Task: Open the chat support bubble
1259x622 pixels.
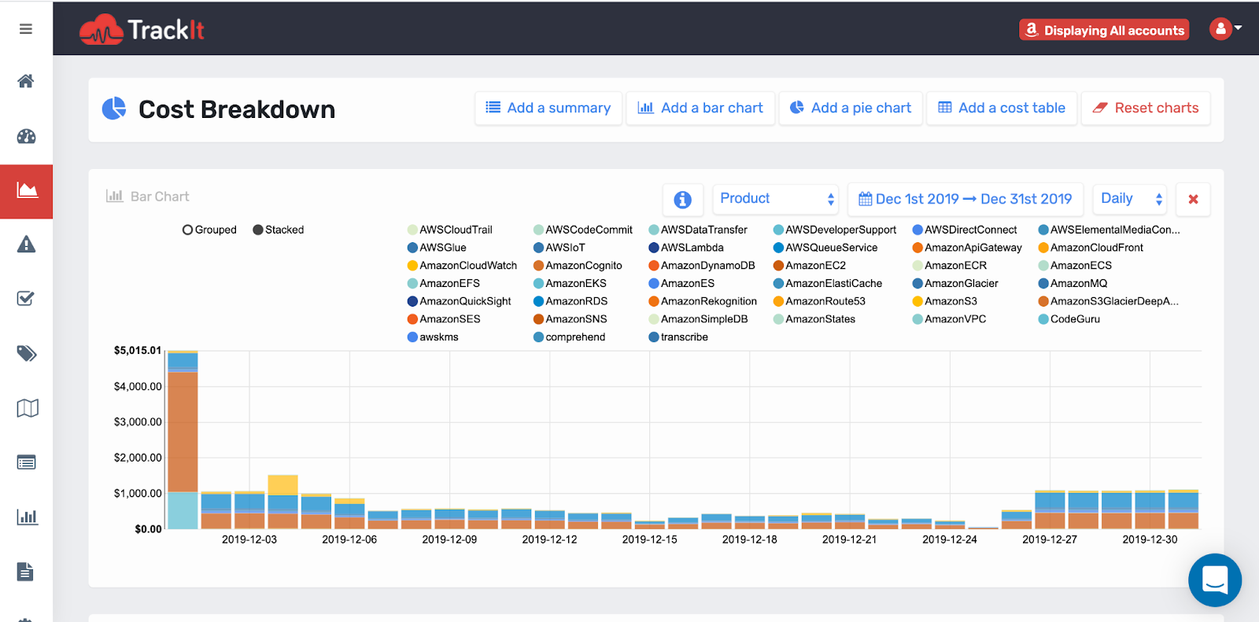Action: pyautogui.click(x=1214, y=580)
